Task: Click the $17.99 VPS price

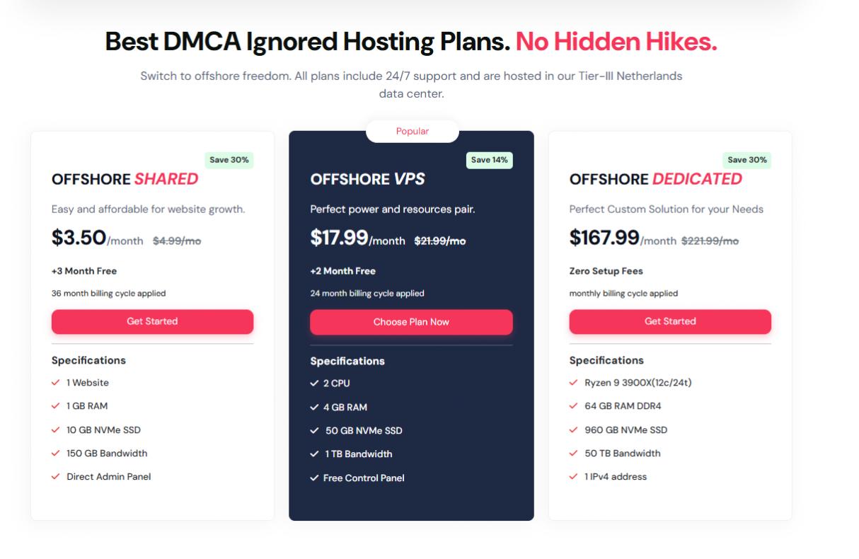Action: coord(339,238)
